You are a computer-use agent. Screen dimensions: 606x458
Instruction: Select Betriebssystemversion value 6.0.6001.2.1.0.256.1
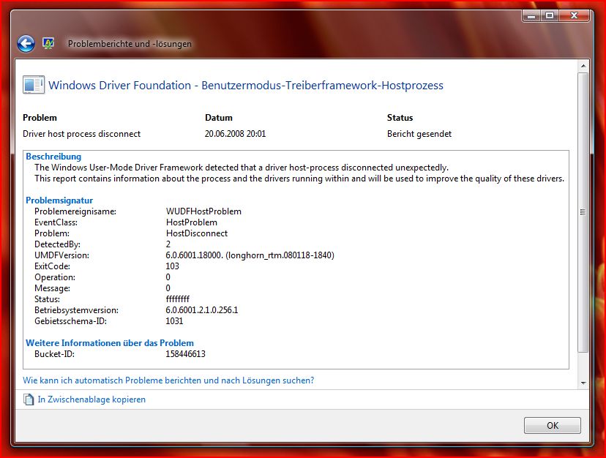(x=202, y=310)
